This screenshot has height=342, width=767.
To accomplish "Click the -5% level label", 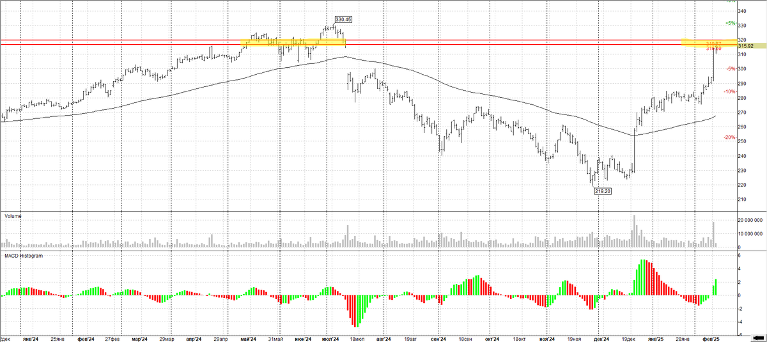I will 730,68.
